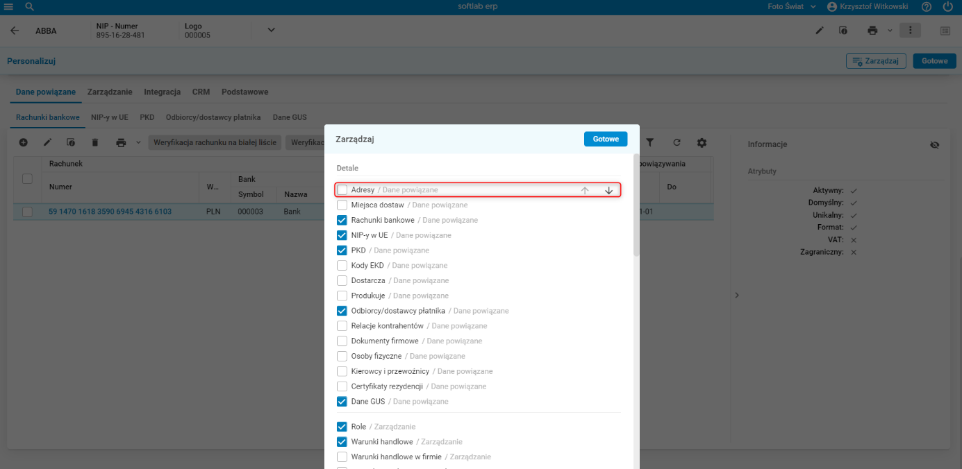Click Gotowe in the Personalizuj bar

point(934,61)
